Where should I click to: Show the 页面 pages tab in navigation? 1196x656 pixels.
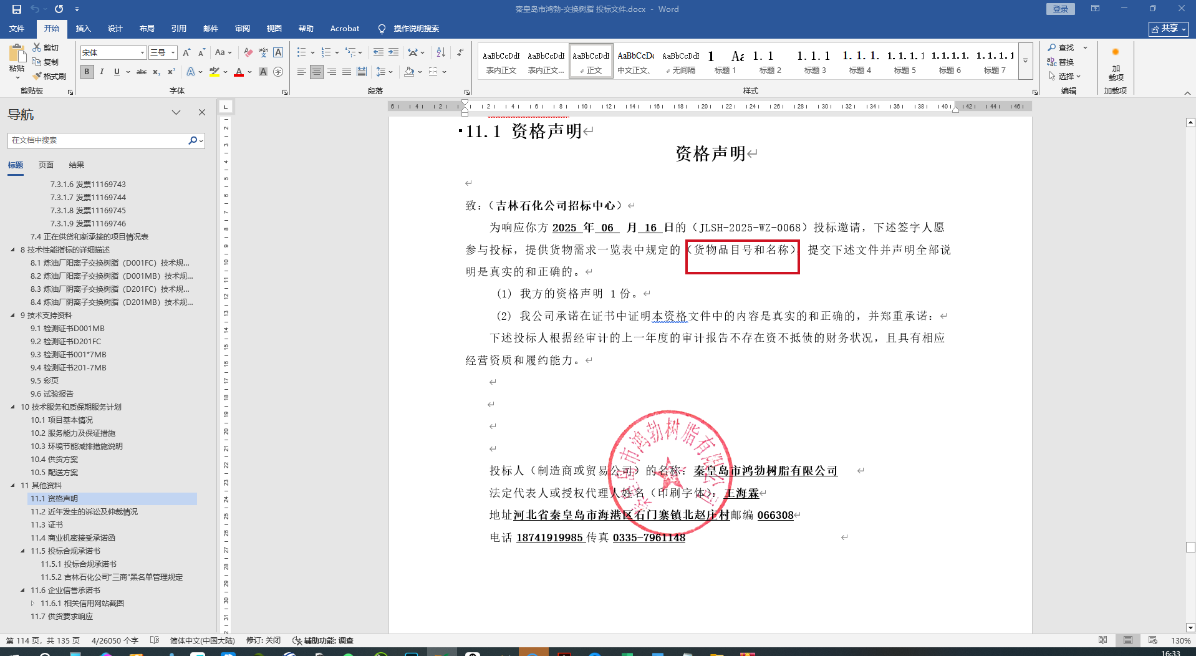(x=46, y=165)
